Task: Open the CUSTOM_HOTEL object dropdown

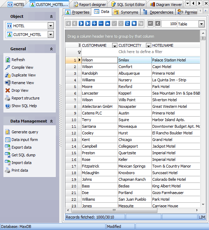Action: pyautogui.click(x=51, y=35)
